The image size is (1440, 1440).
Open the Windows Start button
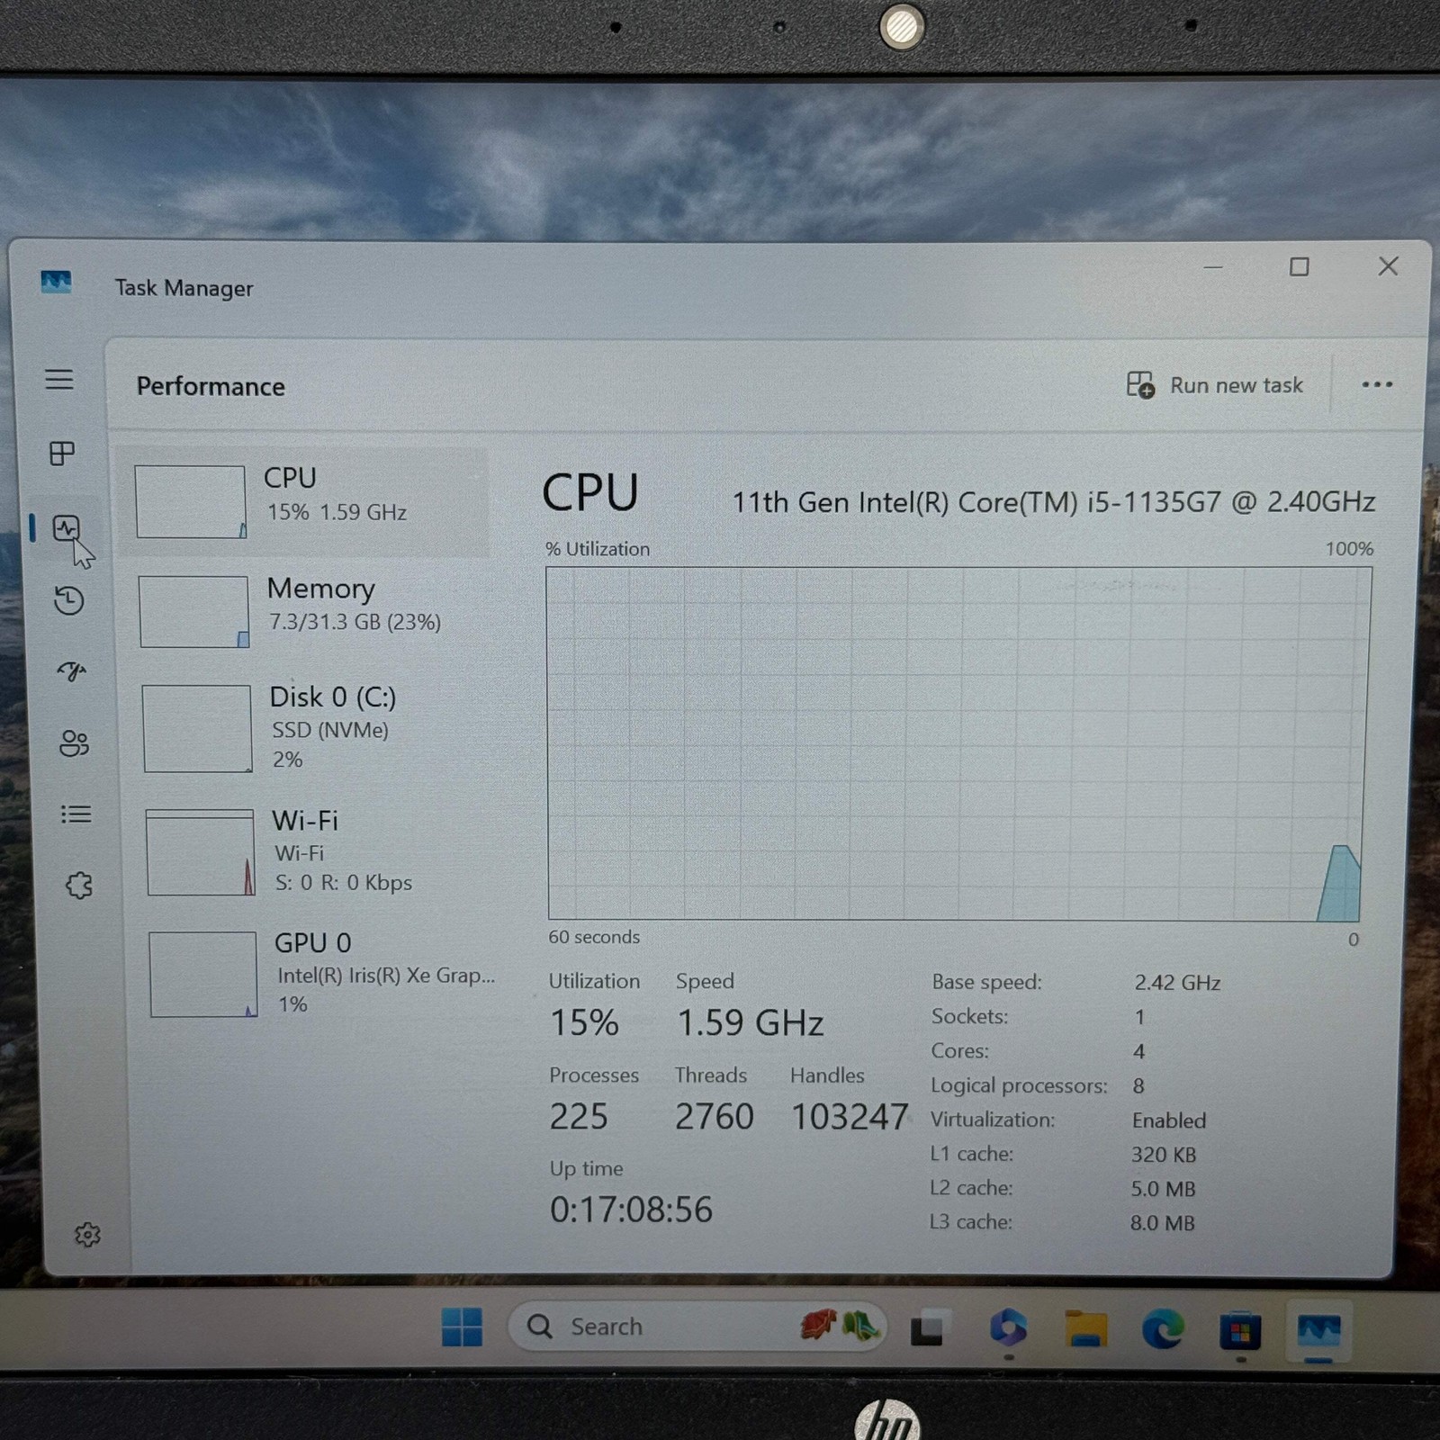click(463, 1327)
